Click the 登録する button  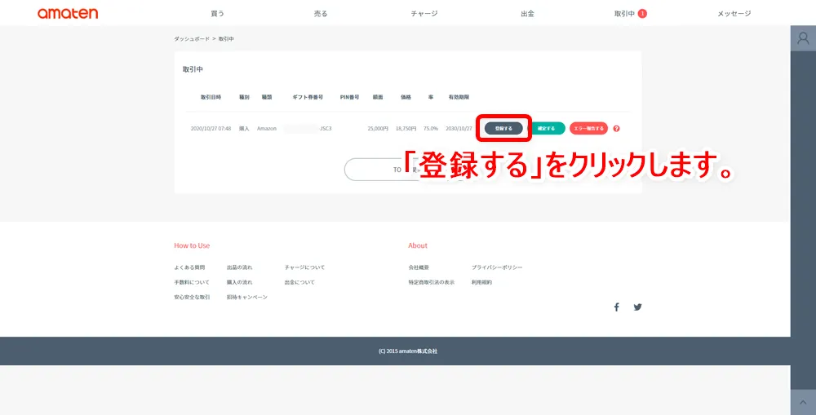[503, 129]
